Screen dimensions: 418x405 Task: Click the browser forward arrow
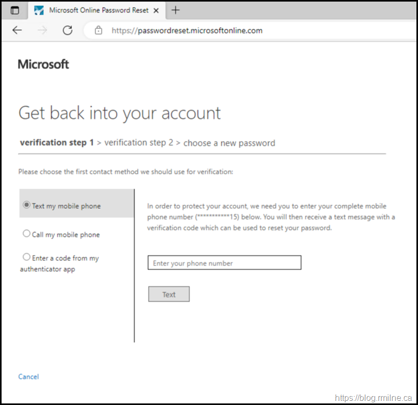click(42, 30)
